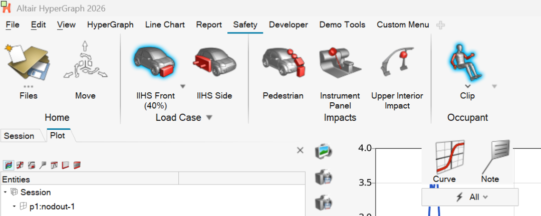Click the Load Case group label
This screenshot has width=541, height=216.
[178, 118]
